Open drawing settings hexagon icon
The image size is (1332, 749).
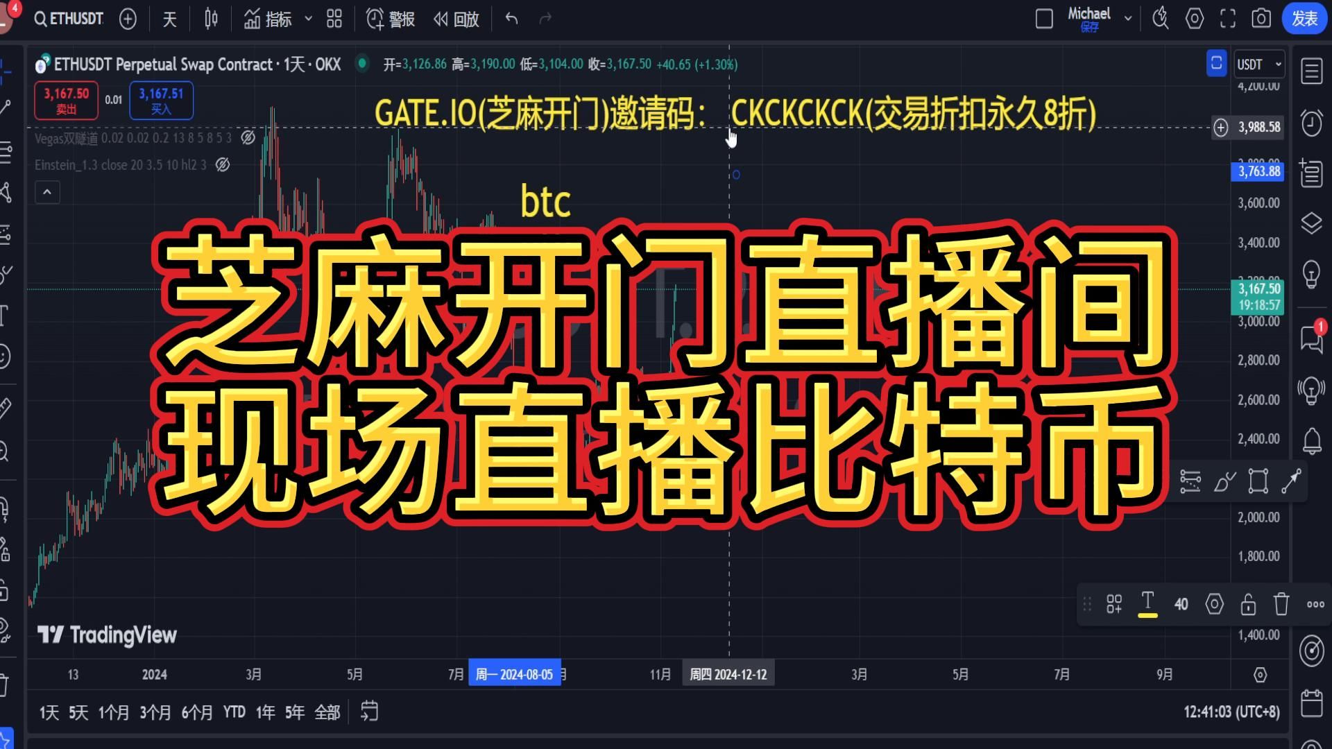point(1214,604)
